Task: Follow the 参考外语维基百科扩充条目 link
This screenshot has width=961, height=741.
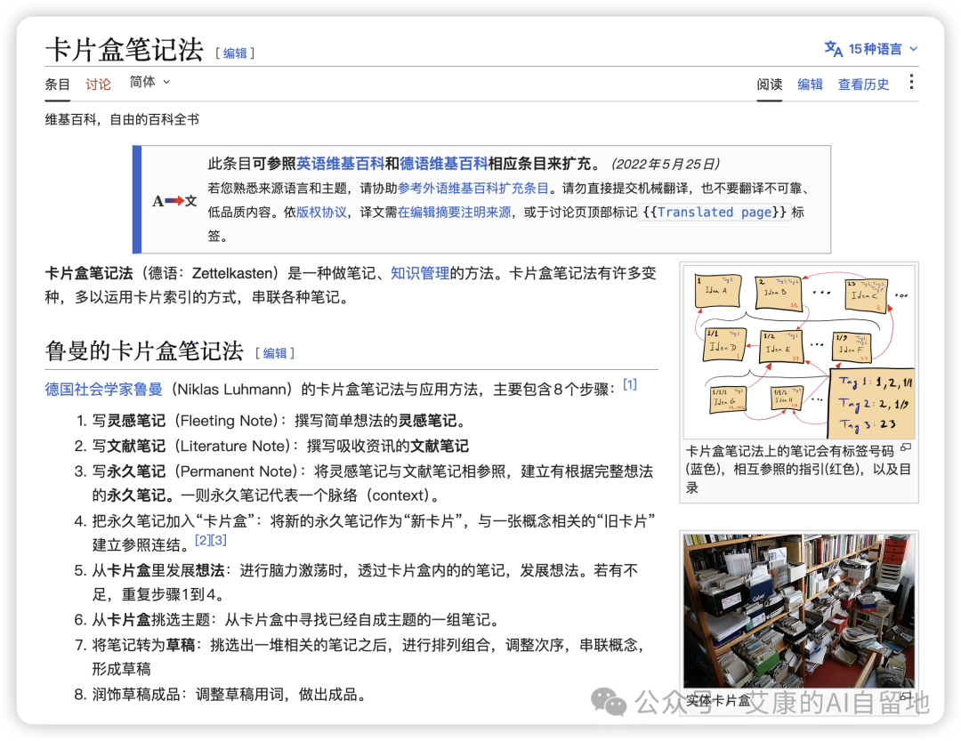Action: tap(473, 189)
